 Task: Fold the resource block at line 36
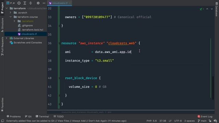59,43
